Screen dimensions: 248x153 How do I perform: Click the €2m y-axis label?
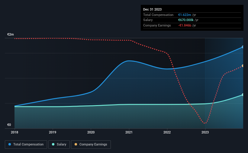(11, 34)
